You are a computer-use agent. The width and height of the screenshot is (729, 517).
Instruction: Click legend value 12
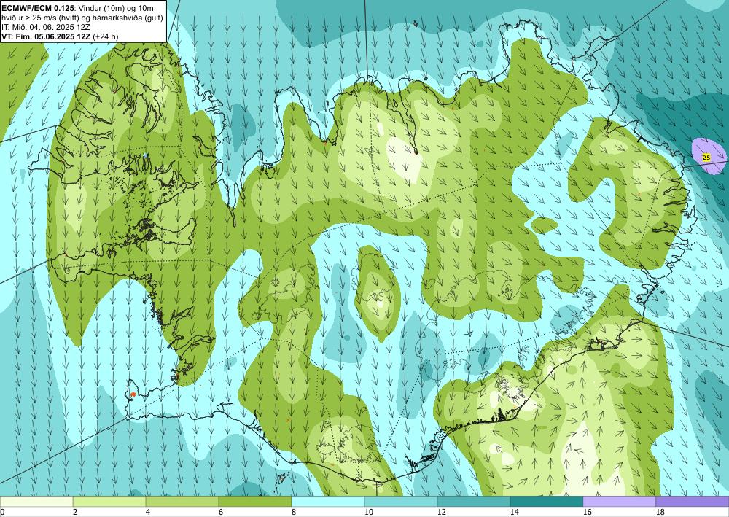(x=441, y=513)
